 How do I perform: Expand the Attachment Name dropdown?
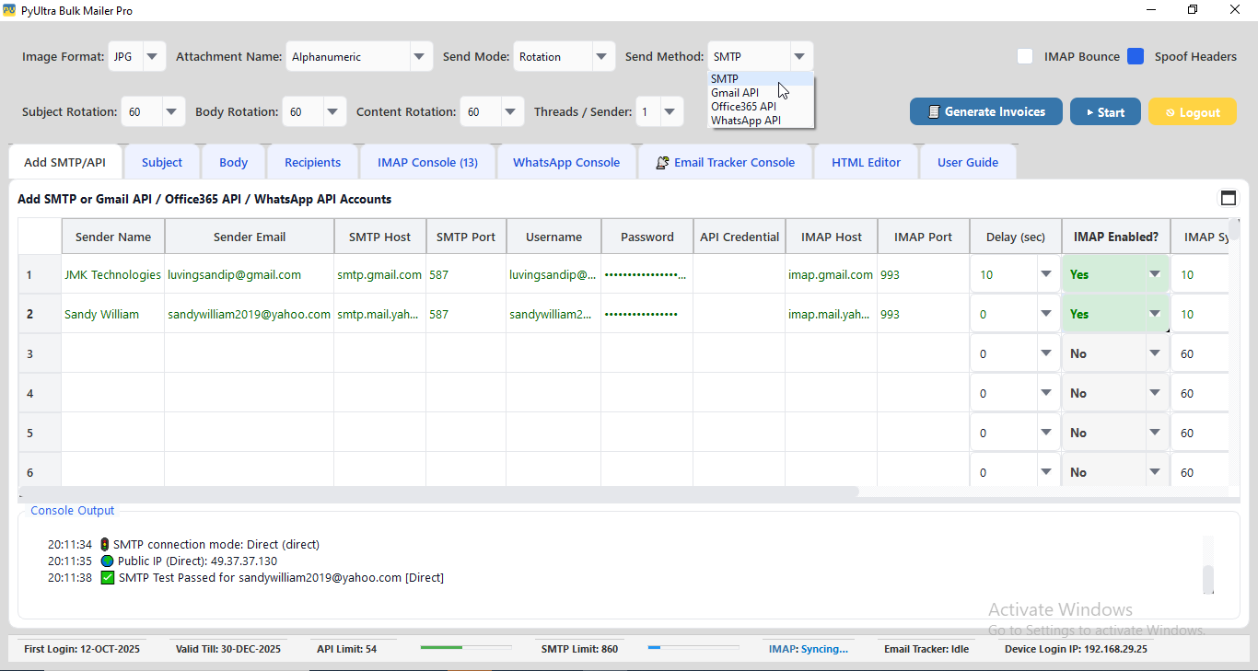point(420,56)
